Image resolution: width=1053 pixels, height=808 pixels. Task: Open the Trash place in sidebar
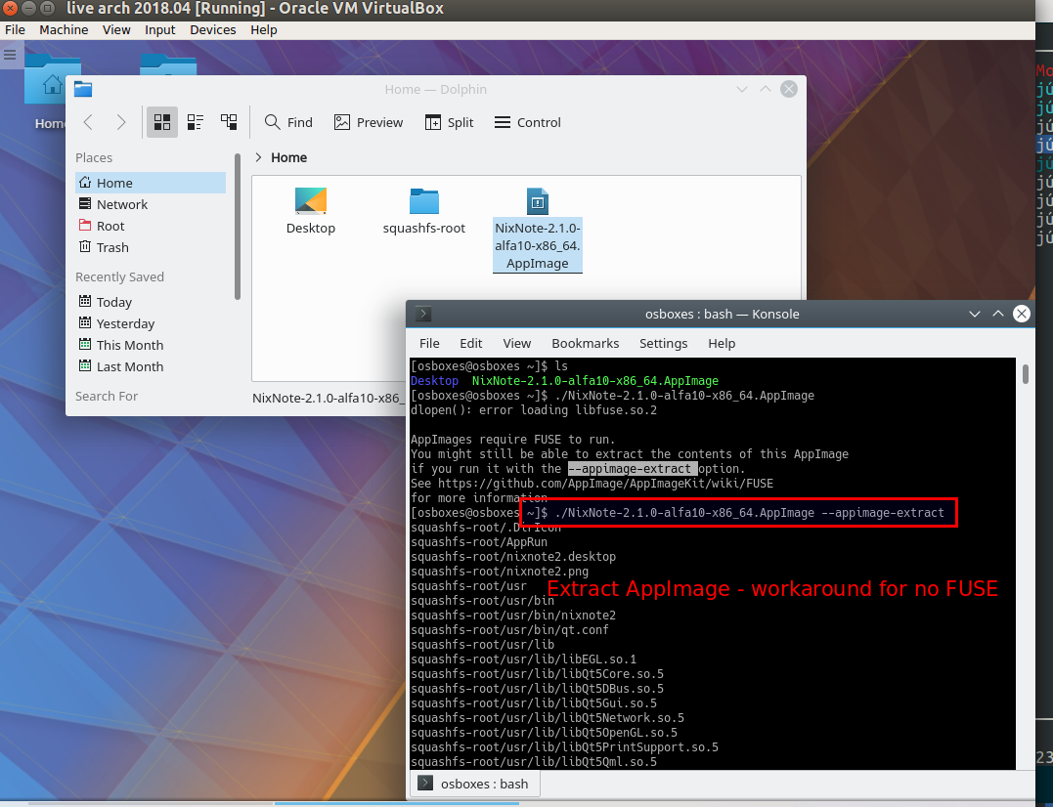(111, 247)
